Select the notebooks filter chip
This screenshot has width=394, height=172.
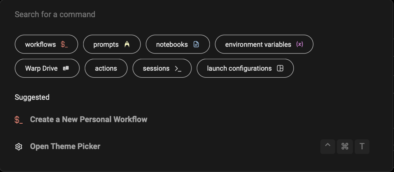[x=172, y=44]
